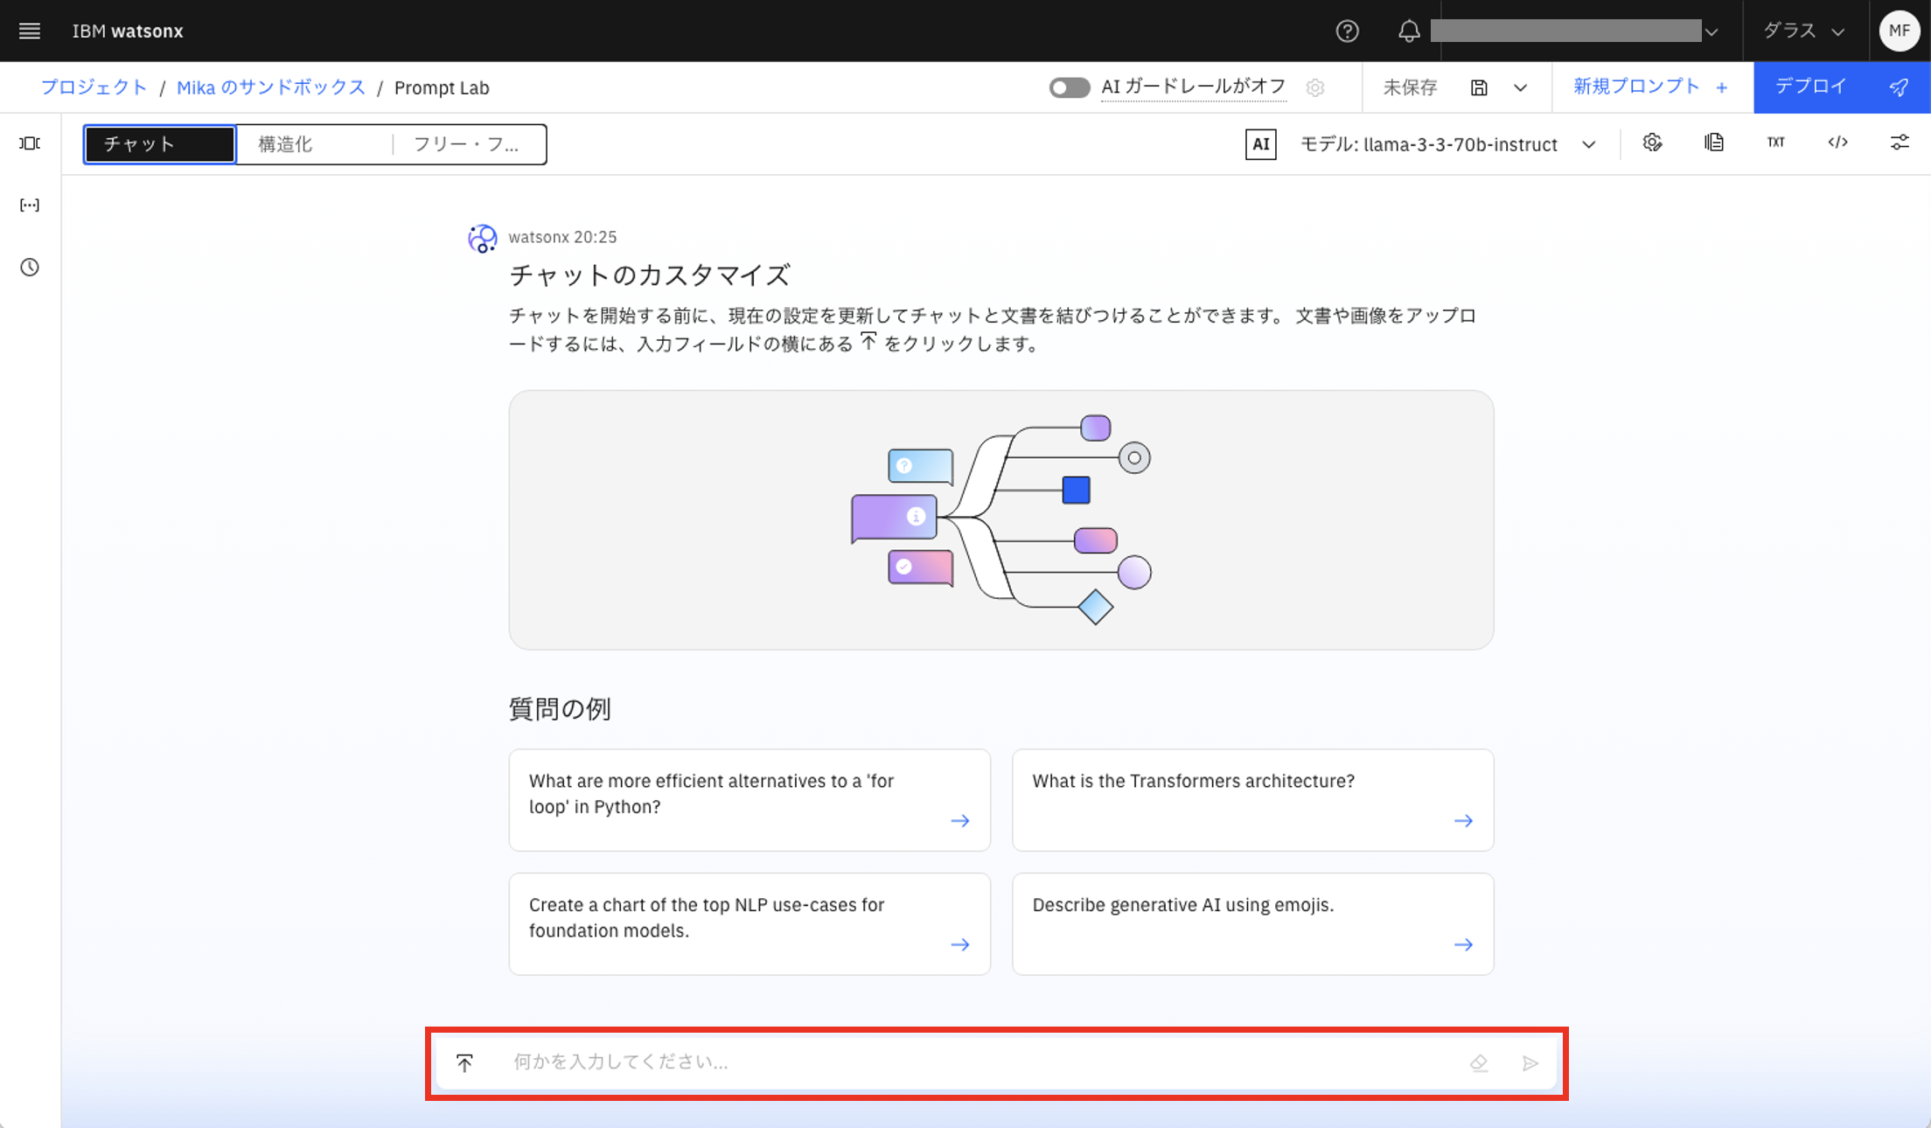
Task: Click the prompt variables bracket icon
Action: [30, 205]
